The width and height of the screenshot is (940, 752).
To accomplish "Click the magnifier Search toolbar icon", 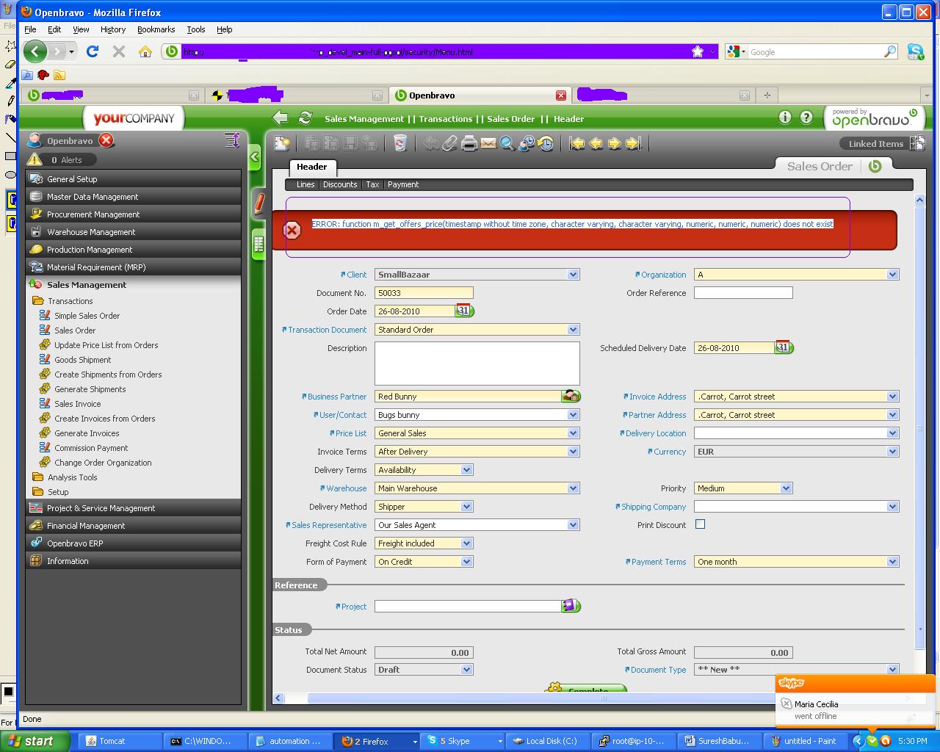I will pyautogui.click(x=507, y=143).
